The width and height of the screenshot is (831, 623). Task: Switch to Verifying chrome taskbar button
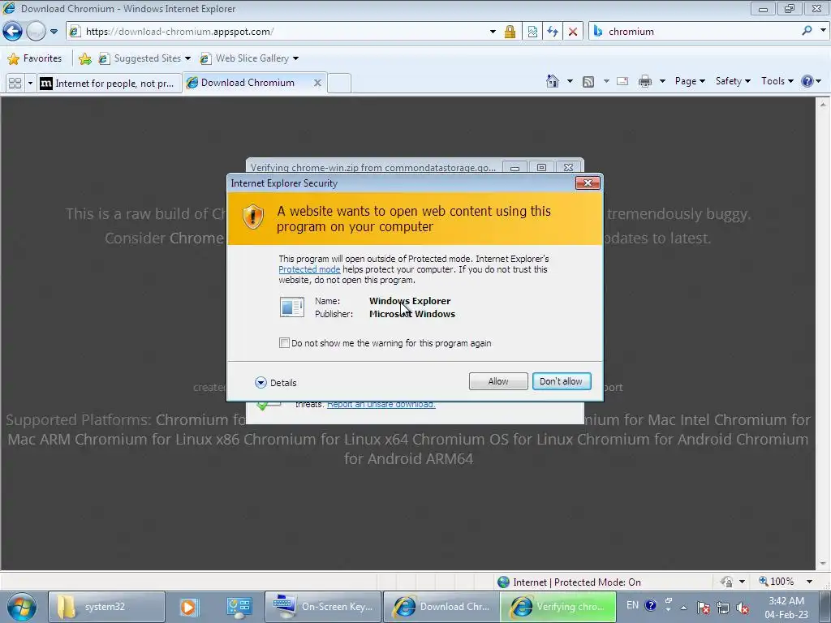(x=558, y=607)
